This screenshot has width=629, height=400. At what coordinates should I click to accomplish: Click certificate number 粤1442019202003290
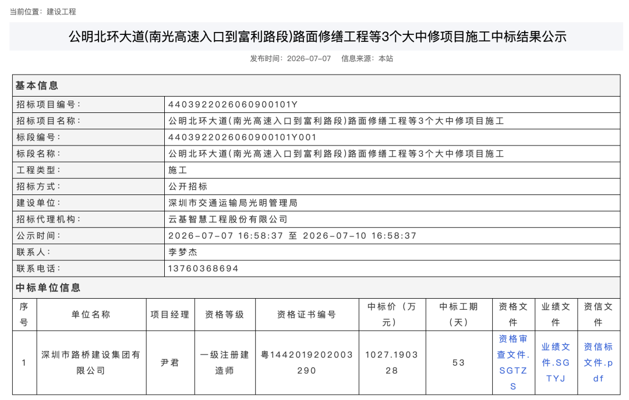[x=307, y=363]
